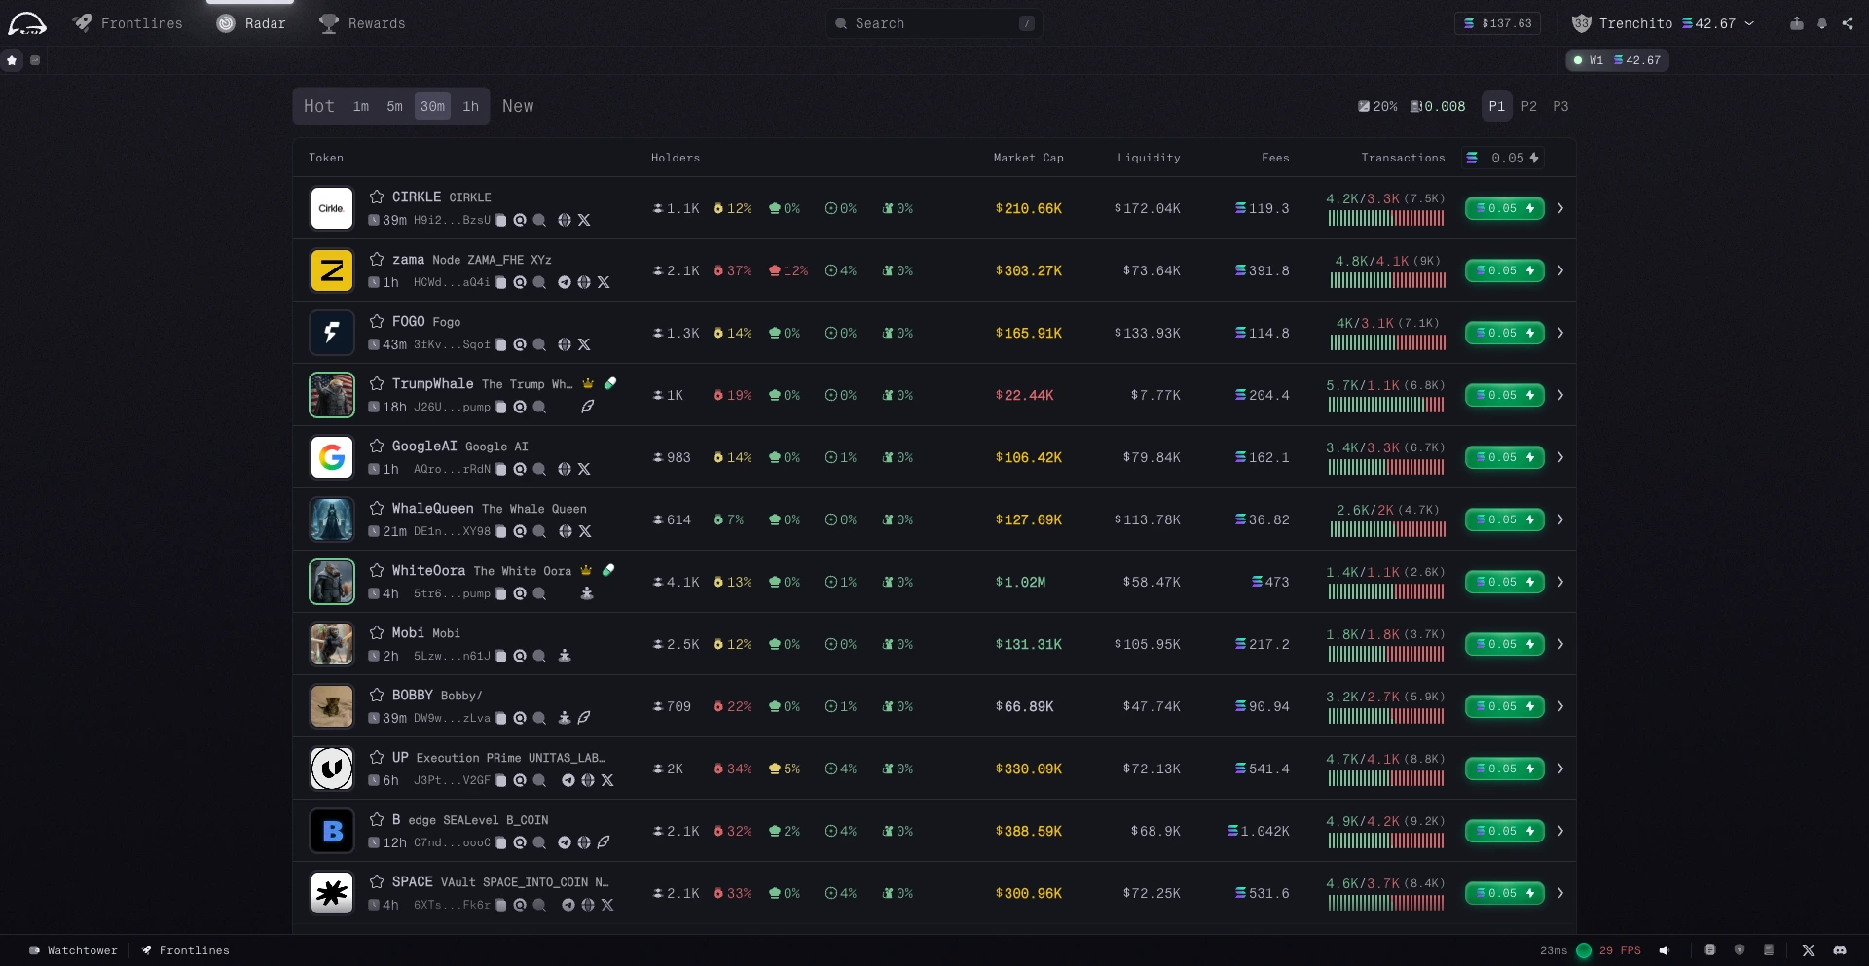Toggle the favorite star for Mobi
The width and height of the screenshot is (1869, 966).
point(377,632)
